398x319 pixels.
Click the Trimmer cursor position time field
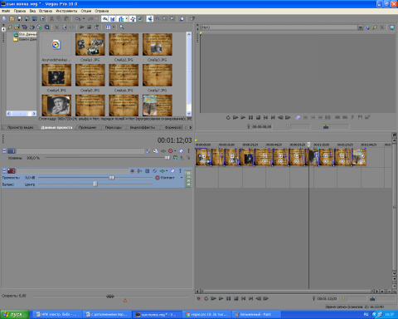pos(261,126)
